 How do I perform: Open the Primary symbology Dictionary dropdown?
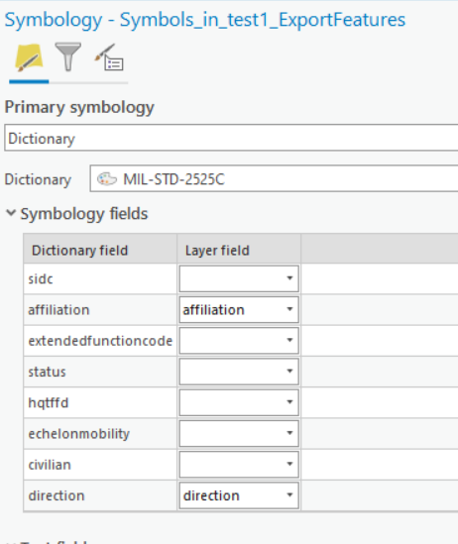[231, 138]
